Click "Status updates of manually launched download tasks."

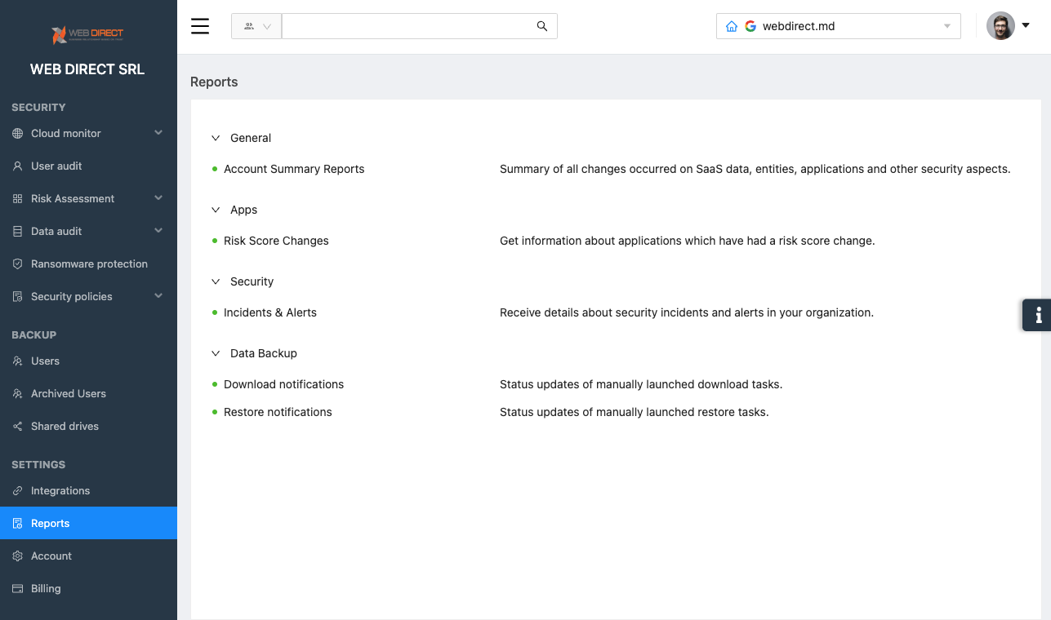point(641,384)
